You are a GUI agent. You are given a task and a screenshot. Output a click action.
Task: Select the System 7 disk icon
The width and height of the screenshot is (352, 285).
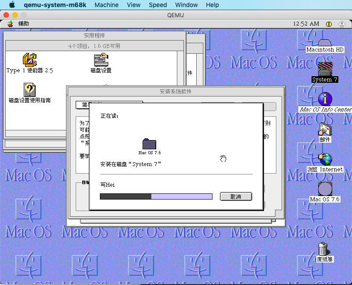pyautogui.click(x=325, y=69)
